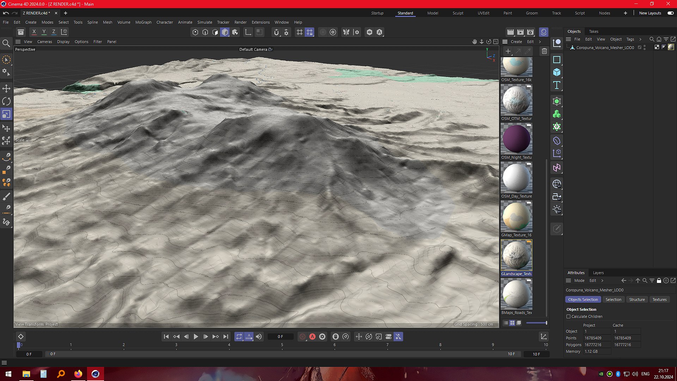Open the search magnifier in left toolbar
Viewport: 677px width, 381px height.
pyautogui.click(x=6, y=43)
